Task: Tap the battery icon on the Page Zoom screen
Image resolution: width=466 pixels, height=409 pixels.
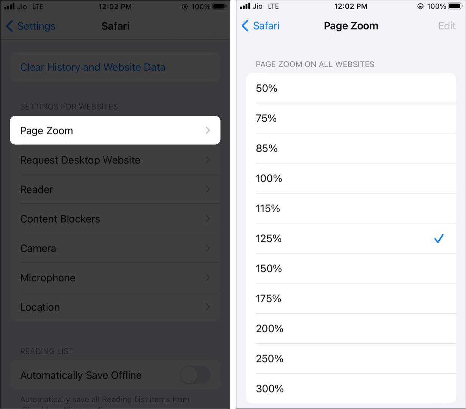Action: tap(455, 6)
